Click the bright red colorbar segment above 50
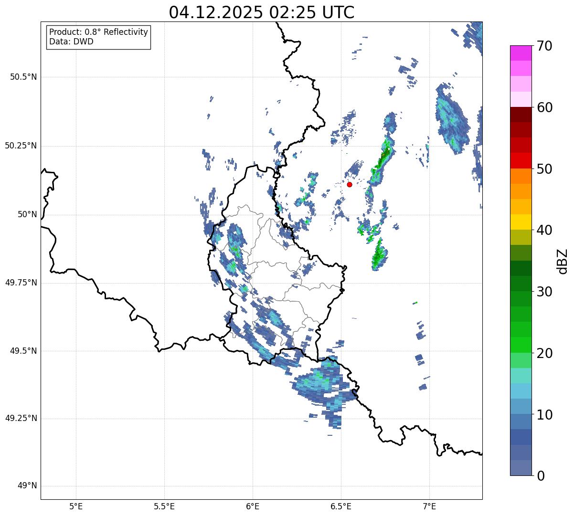The width and height of the screenshot is (574, 516). pyautogui.click(x=521, y=160)
